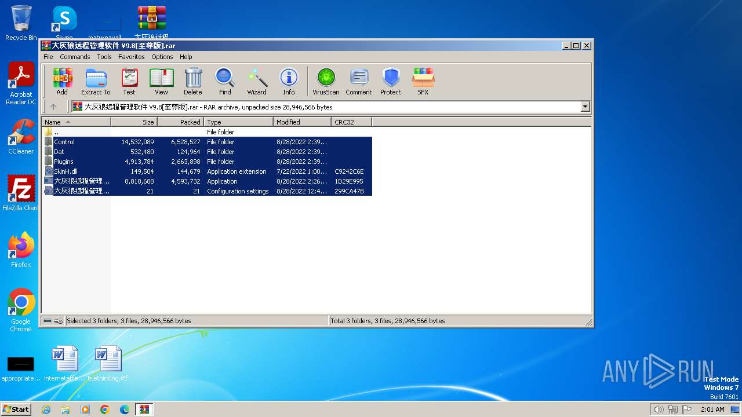The image size is (742, 417).
Task: Run VirusScan on the archive
Action: (326, 81)
